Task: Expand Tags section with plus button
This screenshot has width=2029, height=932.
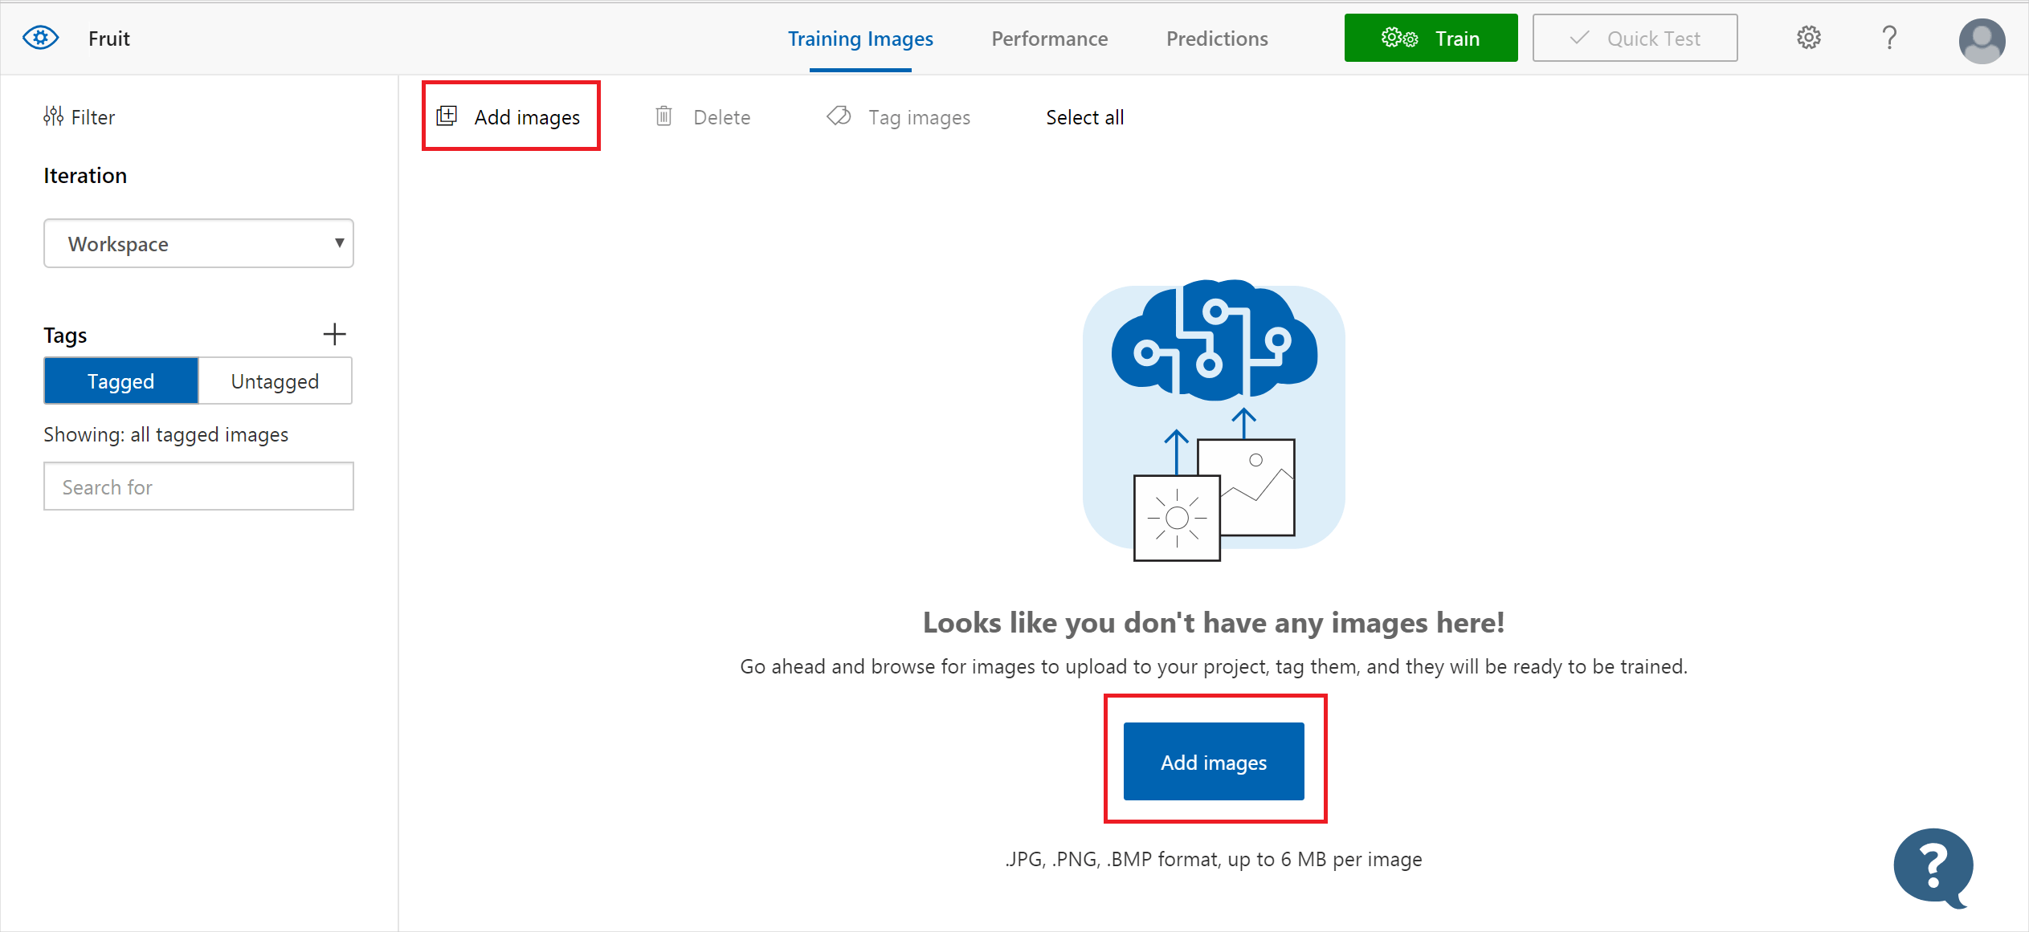Action: (x=334, y=335)
